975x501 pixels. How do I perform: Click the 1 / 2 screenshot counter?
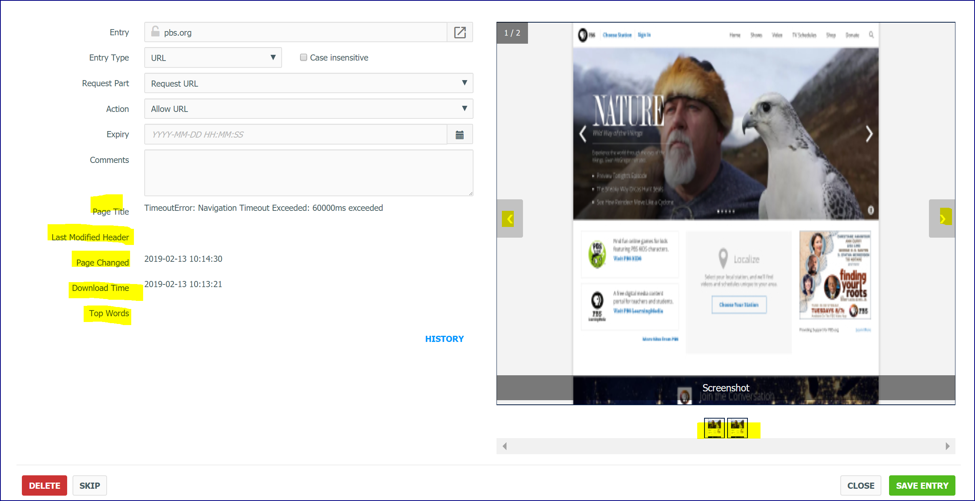[512, 33]
